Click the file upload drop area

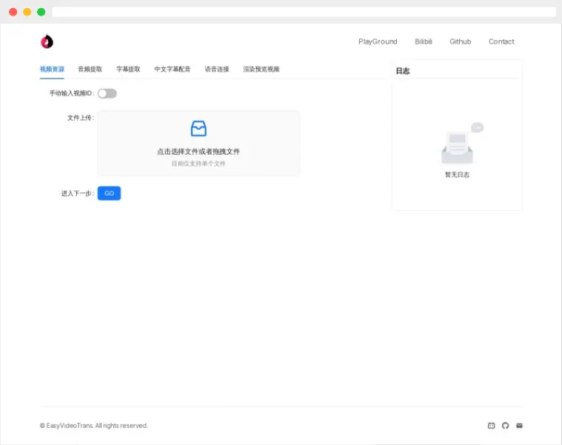(x=198, y=143)
